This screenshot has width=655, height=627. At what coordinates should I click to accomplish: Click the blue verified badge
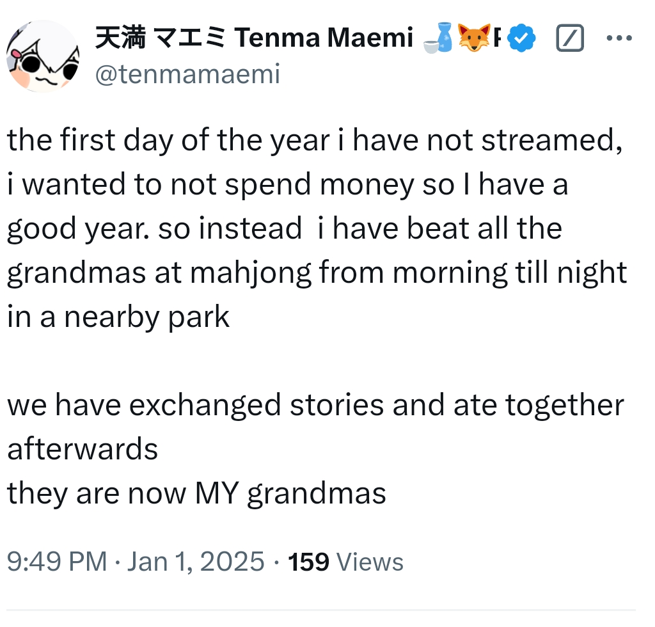[x=521, y=40]
